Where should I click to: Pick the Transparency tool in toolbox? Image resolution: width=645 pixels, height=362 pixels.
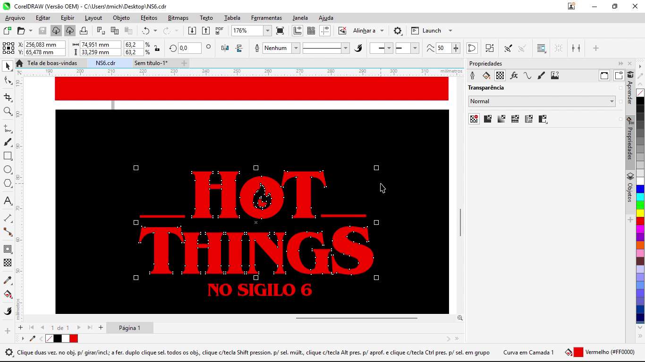tap(8, 263)
